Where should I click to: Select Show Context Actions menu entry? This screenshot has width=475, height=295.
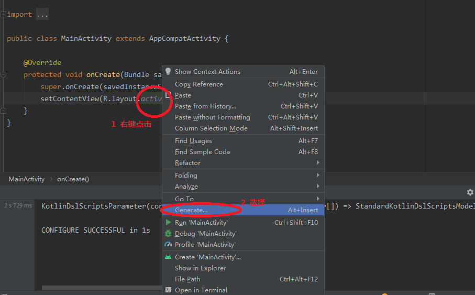pos(243,72)
